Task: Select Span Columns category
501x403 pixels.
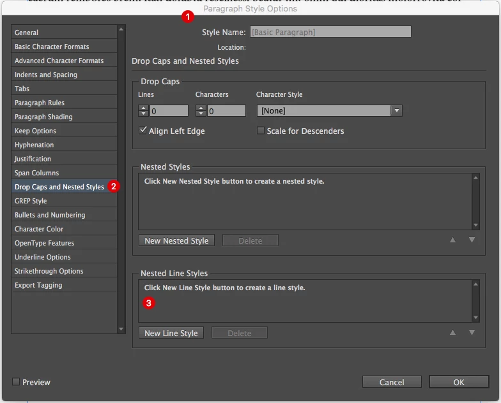Action: (64, 173)
